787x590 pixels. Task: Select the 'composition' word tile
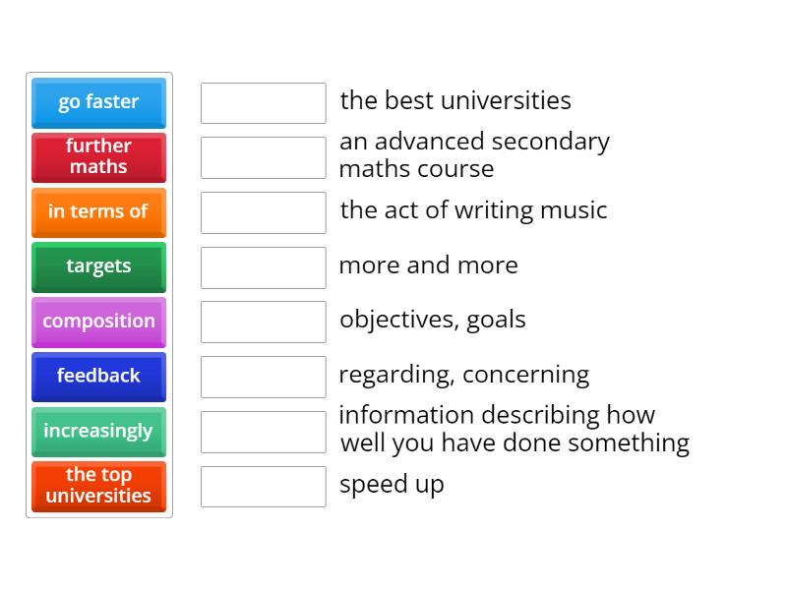click(x=98, y=322)
